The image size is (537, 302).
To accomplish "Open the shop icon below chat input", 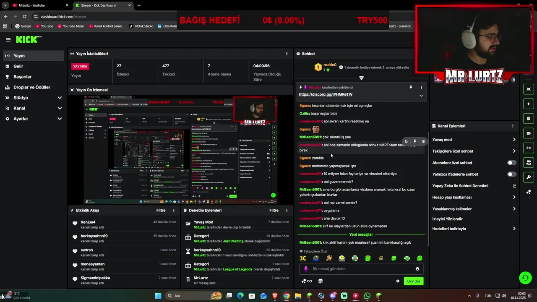I will [321, 281].
